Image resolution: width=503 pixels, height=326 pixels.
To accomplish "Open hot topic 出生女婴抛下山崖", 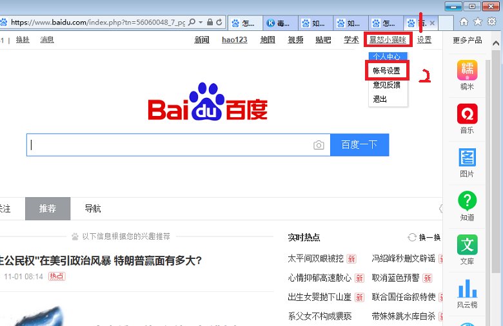I will 319,297.
